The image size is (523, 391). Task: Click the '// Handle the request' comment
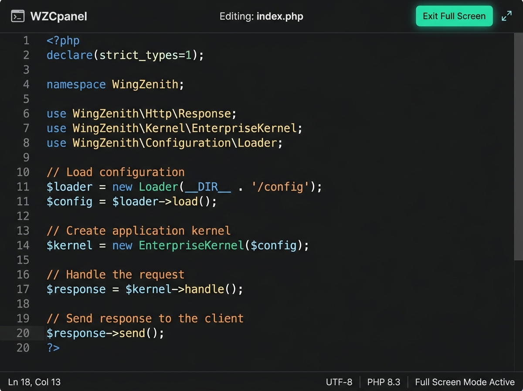[115, 274]
